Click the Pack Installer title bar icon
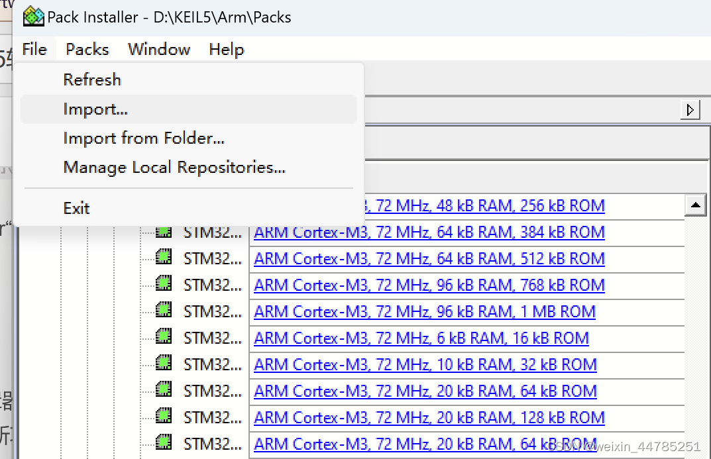 (34, 17)
